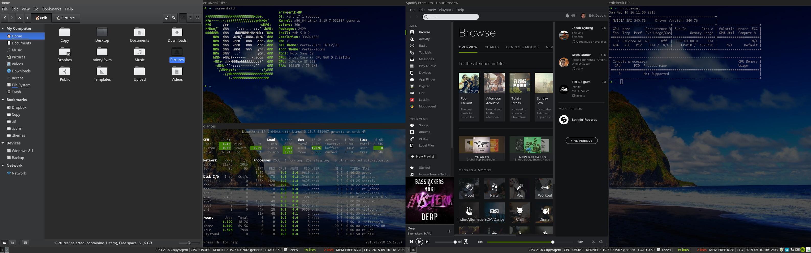Switch to Genres & Moods tab

(522, 47)
